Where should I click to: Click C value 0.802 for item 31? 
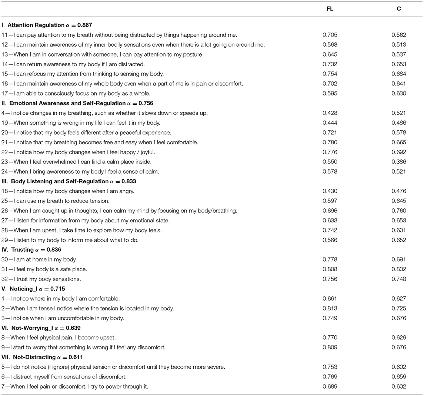(x=398, y=269)
